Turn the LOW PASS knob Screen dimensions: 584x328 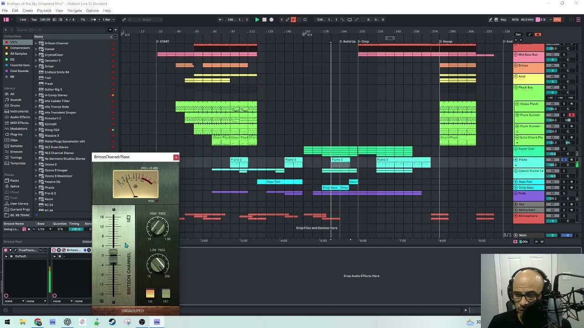point(158,264)
